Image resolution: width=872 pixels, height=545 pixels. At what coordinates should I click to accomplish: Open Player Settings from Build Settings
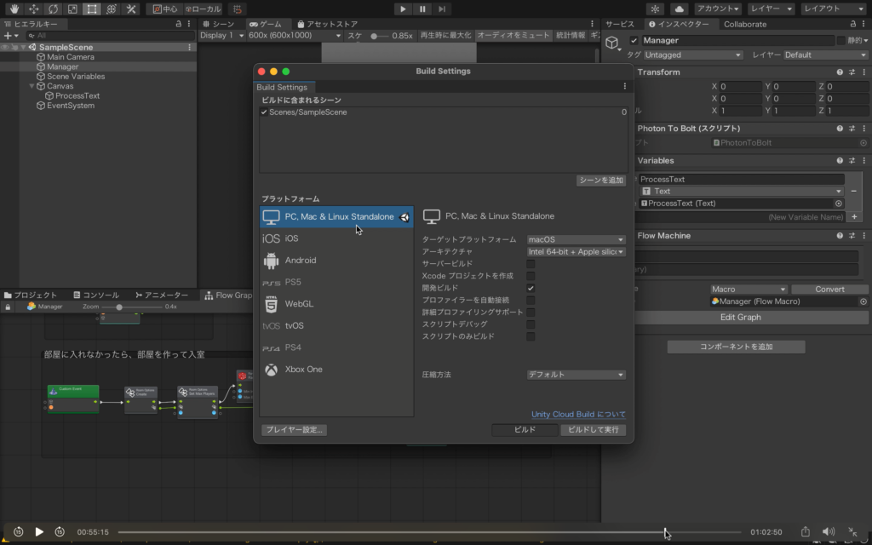click(x=294, y=430)
